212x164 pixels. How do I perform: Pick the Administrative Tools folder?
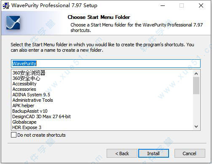click(x=32, y=100)
